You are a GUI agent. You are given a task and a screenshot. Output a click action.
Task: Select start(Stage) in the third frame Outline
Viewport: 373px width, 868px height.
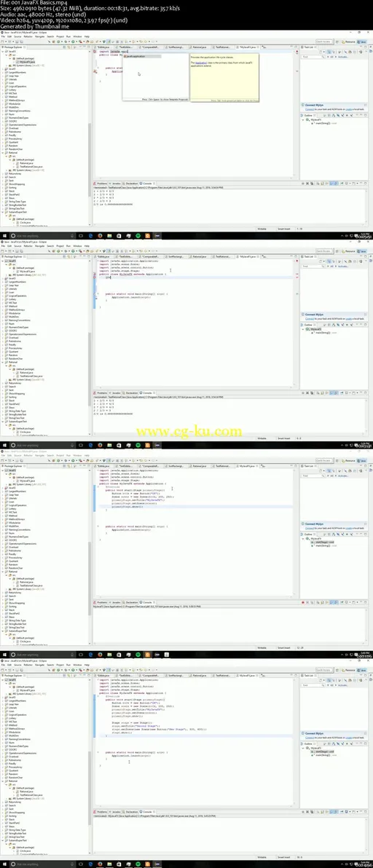click(321, 542)
